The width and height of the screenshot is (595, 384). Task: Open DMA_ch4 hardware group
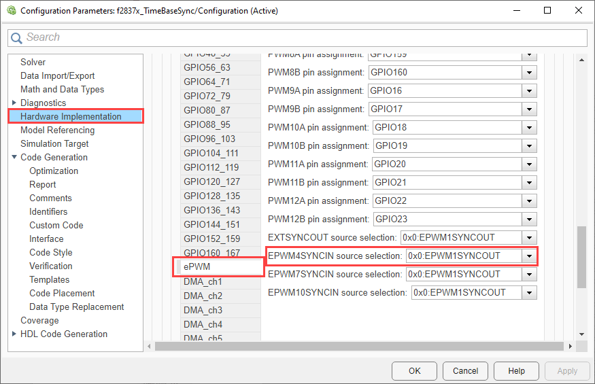(x=220, y=325)
